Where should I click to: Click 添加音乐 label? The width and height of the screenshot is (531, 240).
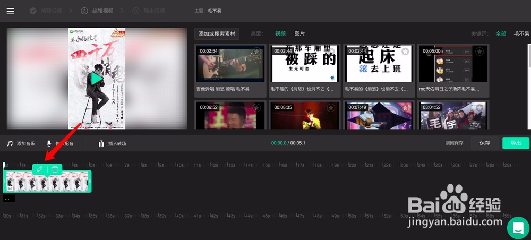pyautogui.click(x=25, y=143)
